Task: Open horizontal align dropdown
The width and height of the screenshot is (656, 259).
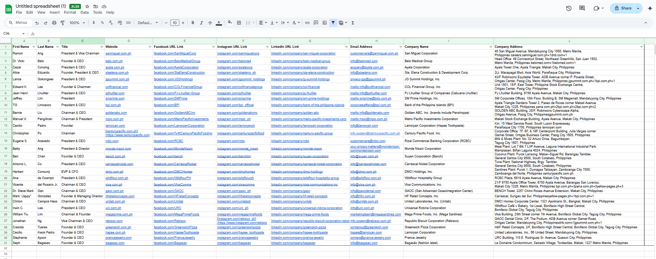Action: [x=263, y=23]
